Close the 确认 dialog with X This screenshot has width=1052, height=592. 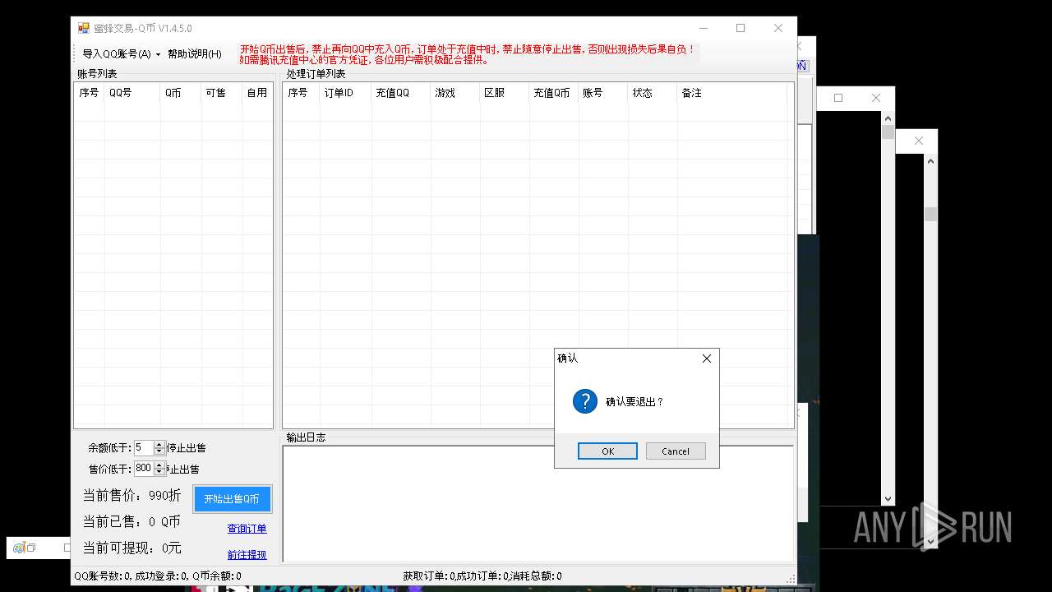707,358
